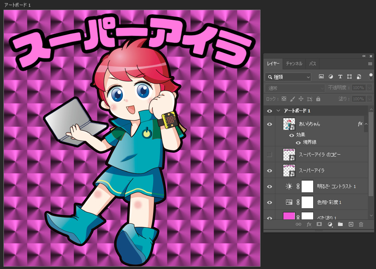Click the fx badge on あいらちゃん layer
Image resolution: width=376 pixels, height=269 pixels.
(x=360, y=124)
